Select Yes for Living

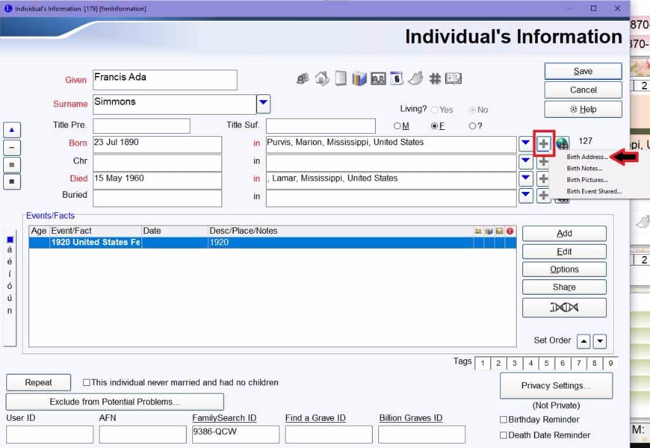(434, 110)
